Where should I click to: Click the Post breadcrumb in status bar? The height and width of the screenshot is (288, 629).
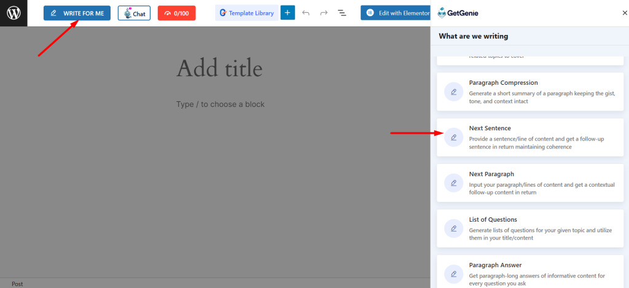pyautogui.click(x=17, y=284)
